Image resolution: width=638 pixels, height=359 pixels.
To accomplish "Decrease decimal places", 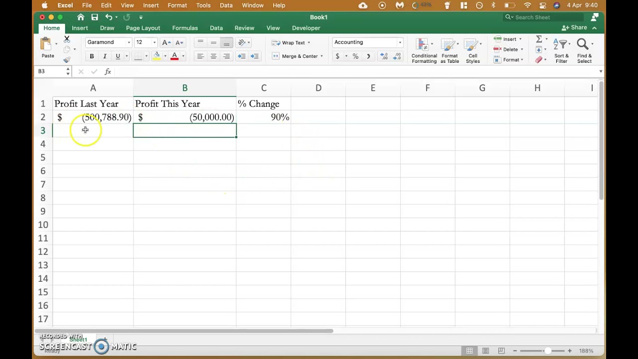I will pyautogui.click(x=397, y=56).
